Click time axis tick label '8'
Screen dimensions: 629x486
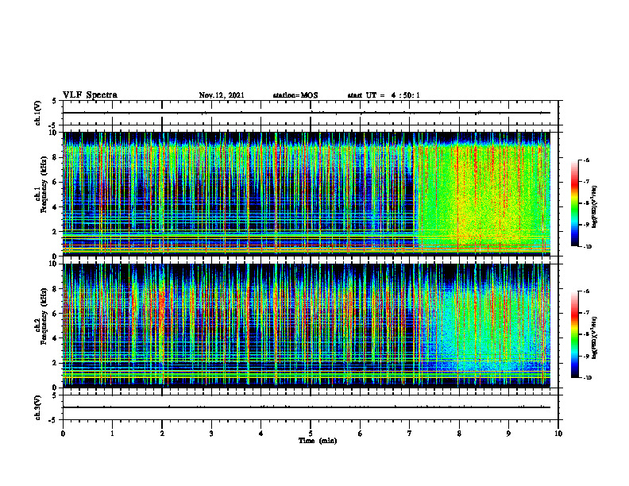(459, 434)
